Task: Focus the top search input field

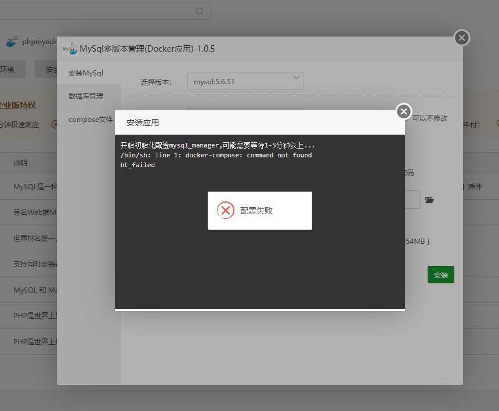Action: click(106, 11)
